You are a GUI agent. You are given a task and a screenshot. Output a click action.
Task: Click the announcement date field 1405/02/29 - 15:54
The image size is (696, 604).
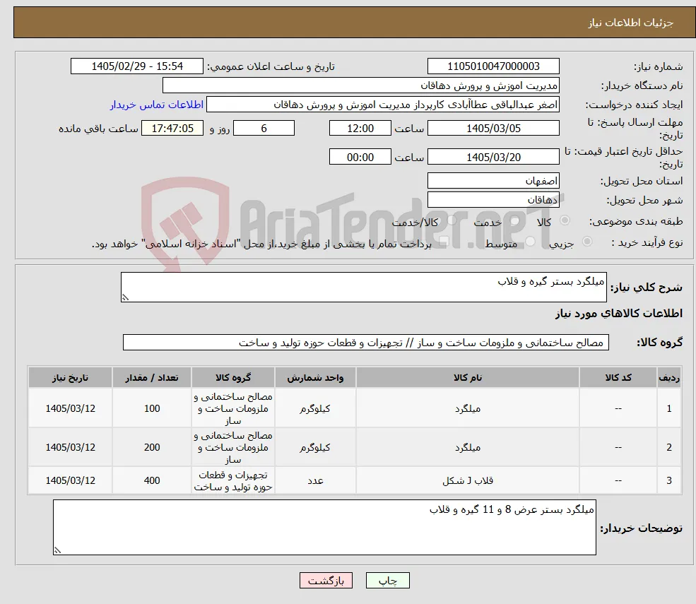(x=136, y=66)
